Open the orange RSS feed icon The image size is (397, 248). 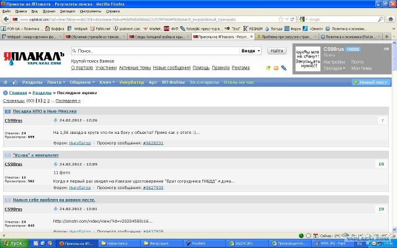276,68
